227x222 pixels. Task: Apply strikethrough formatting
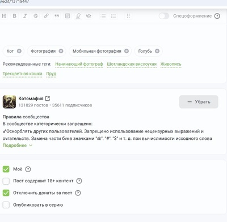[x=36, y=16]
